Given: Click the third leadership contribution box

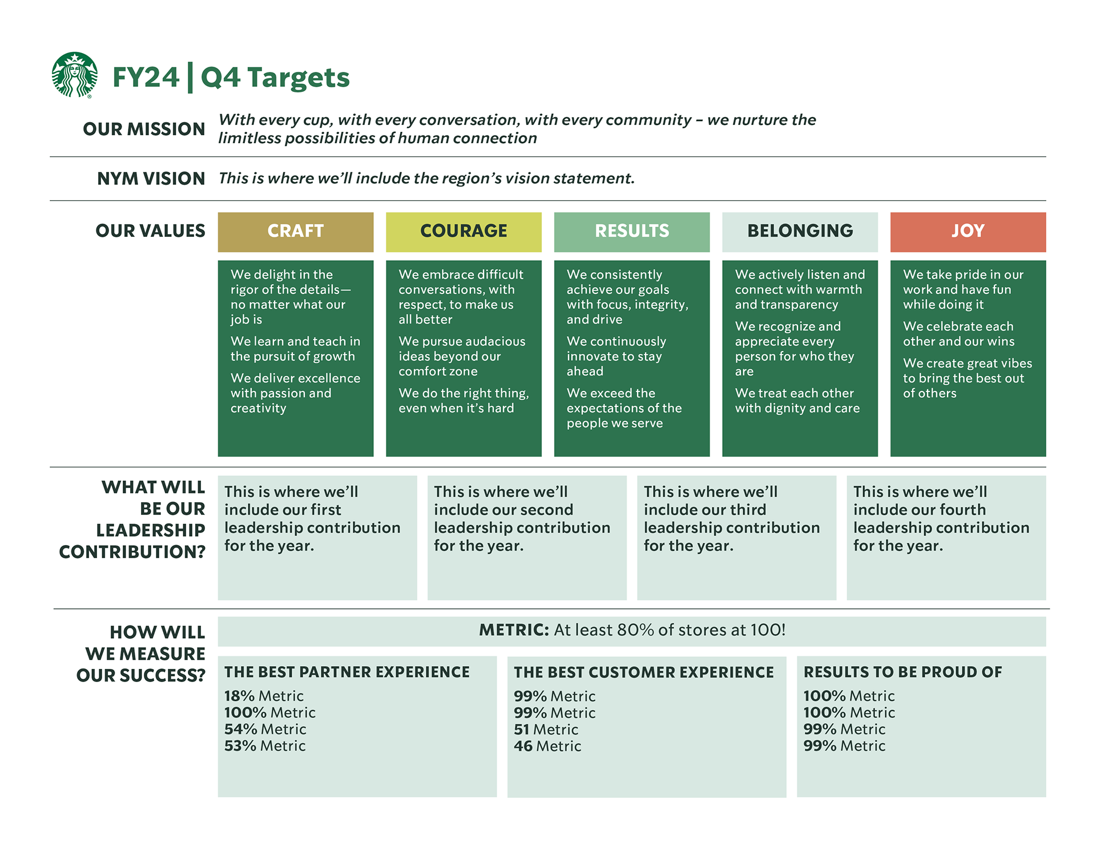Looking at the screenshot, I should click(x=736, y=537).
